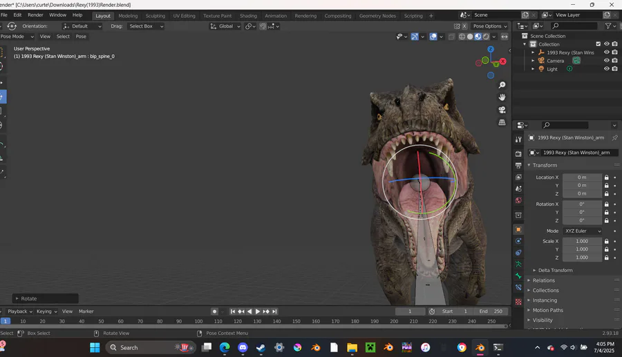The image size is (622, 357).
Task: Open the Pose menu in viewport header
Action: 81,37
